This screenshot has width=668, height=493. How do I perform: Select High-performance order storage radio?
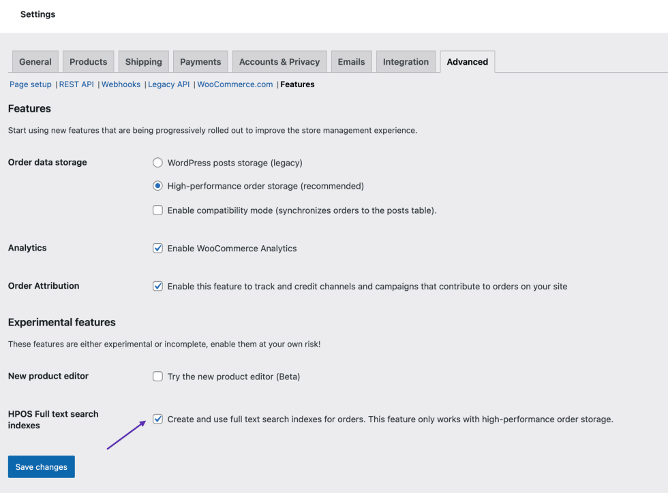(x=158, y=186)
